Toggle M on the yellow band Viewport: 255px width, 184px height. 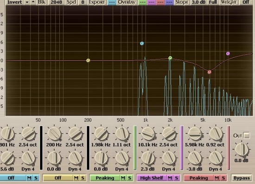click(x=76, y=178)
